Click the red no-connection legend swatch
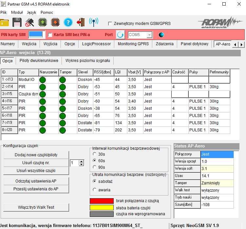This screenshot has height=229, width=246. tap(102, 201)
